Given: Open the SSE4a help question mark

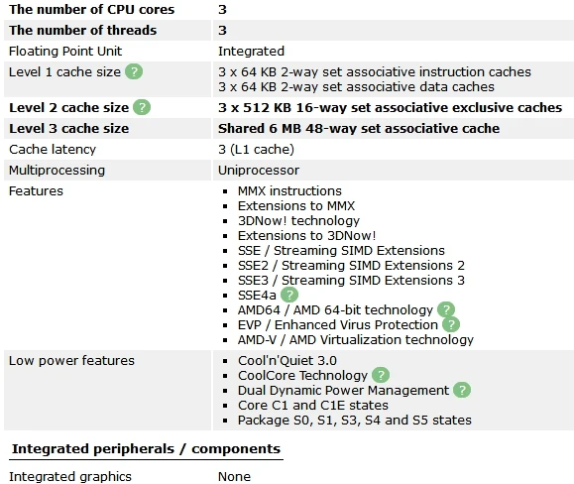Looking at the screenshot, I should click(x=289, y=295).
